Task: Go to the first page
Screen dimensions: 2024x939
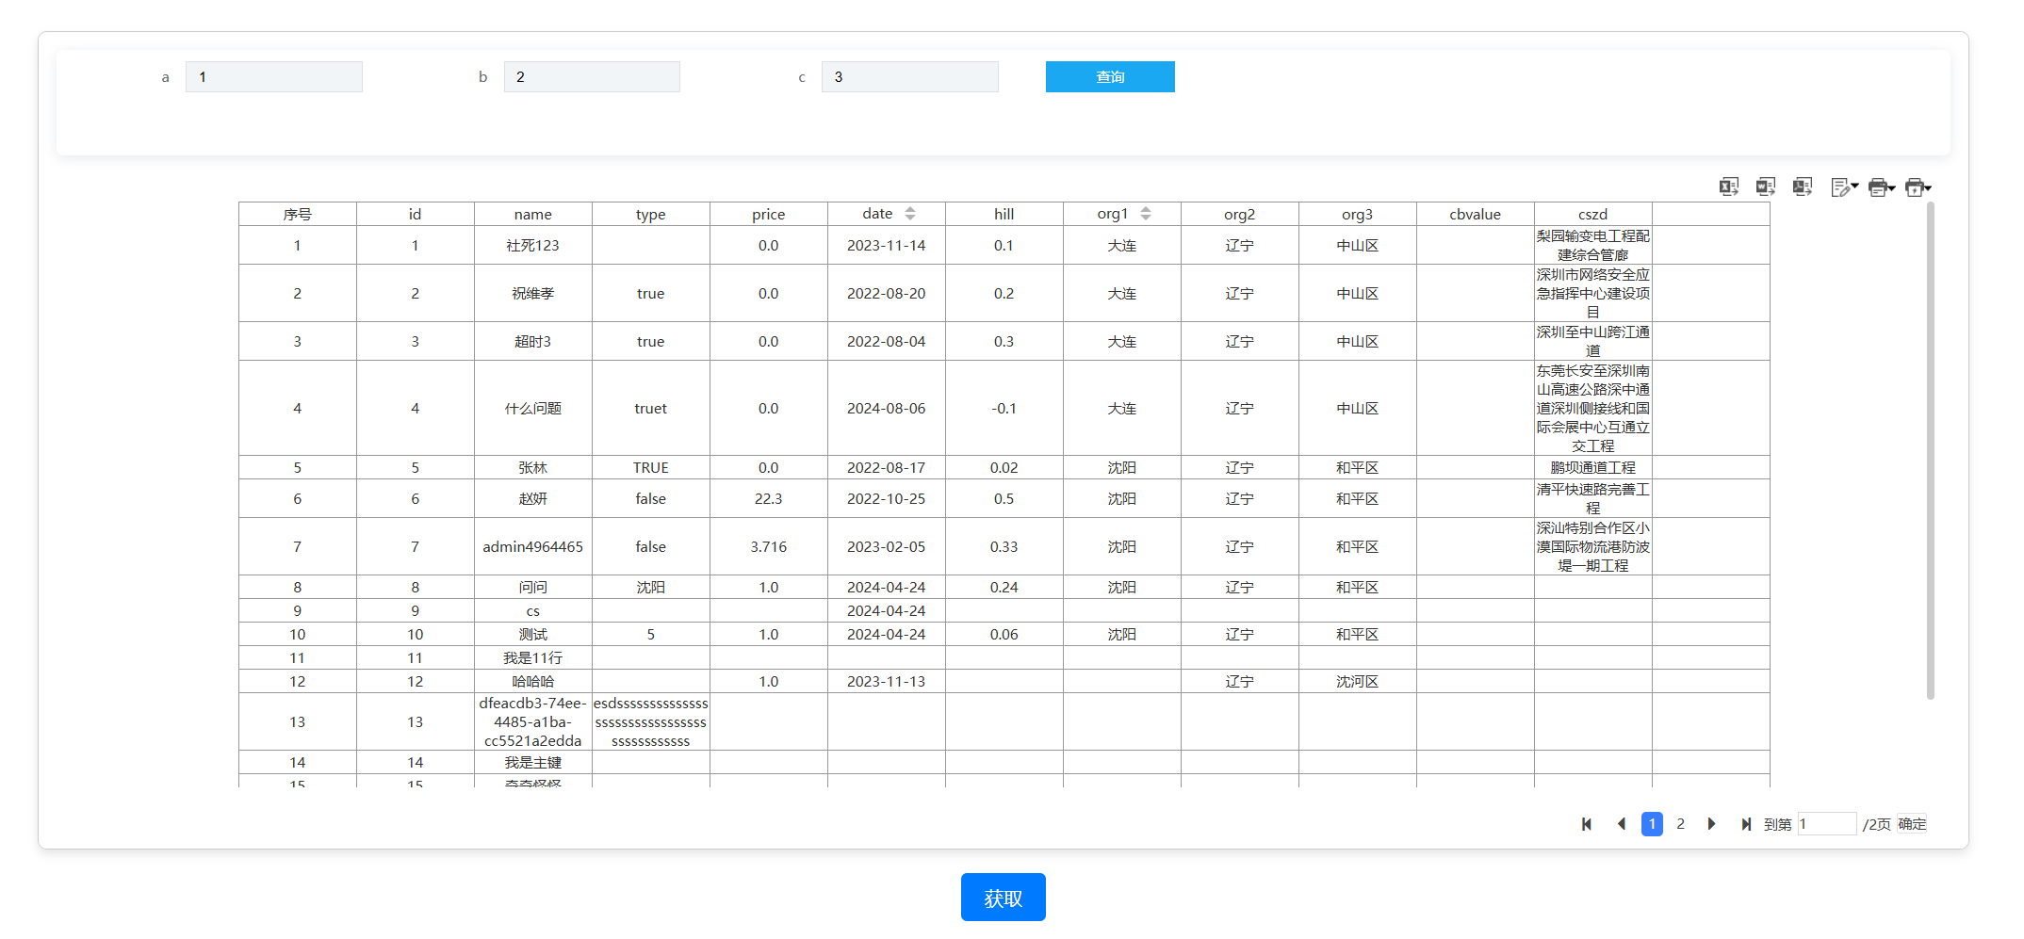Action: (1587, 824)
